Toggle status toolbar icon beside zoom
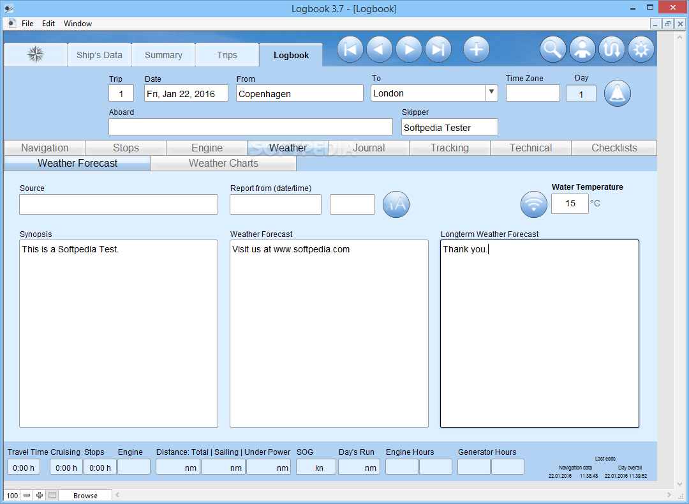The height and width of the screenshot is (504, 689). point(52,495)
